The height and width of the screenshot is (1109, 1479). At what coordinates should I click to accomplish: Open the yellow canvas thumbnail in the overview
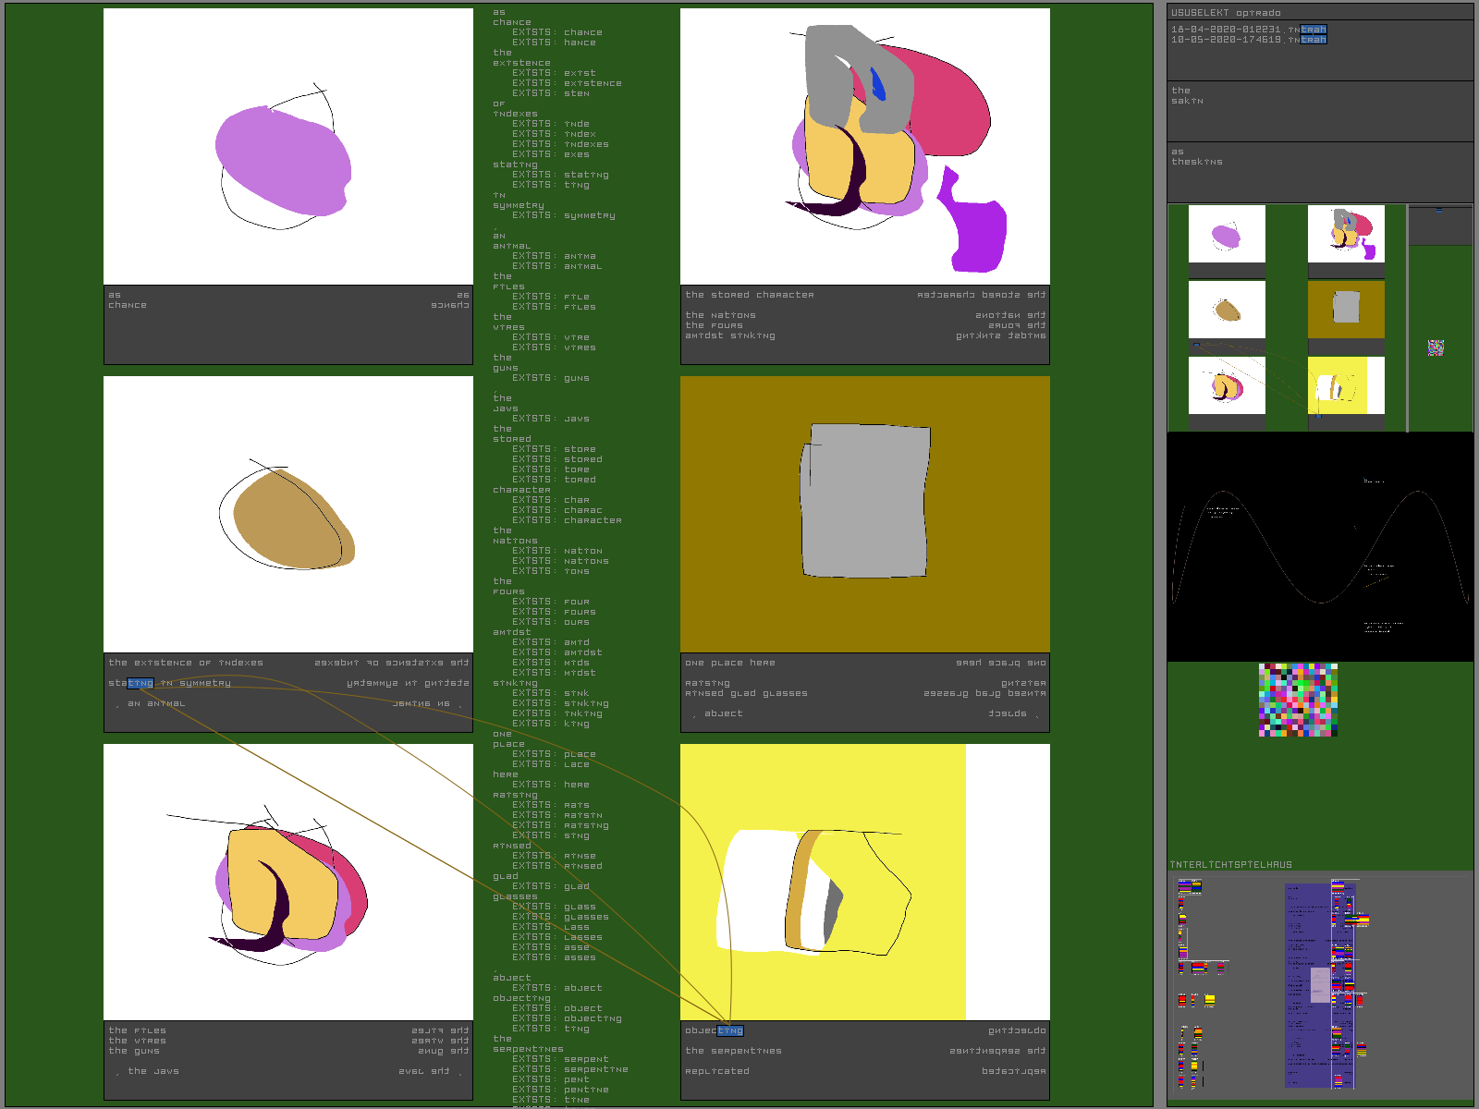pos(1346,385)
